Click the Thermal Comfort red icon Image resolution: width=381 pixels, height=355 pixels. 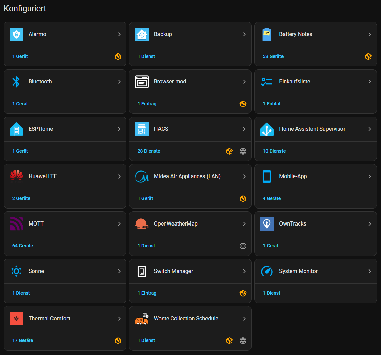coord(16,319)
